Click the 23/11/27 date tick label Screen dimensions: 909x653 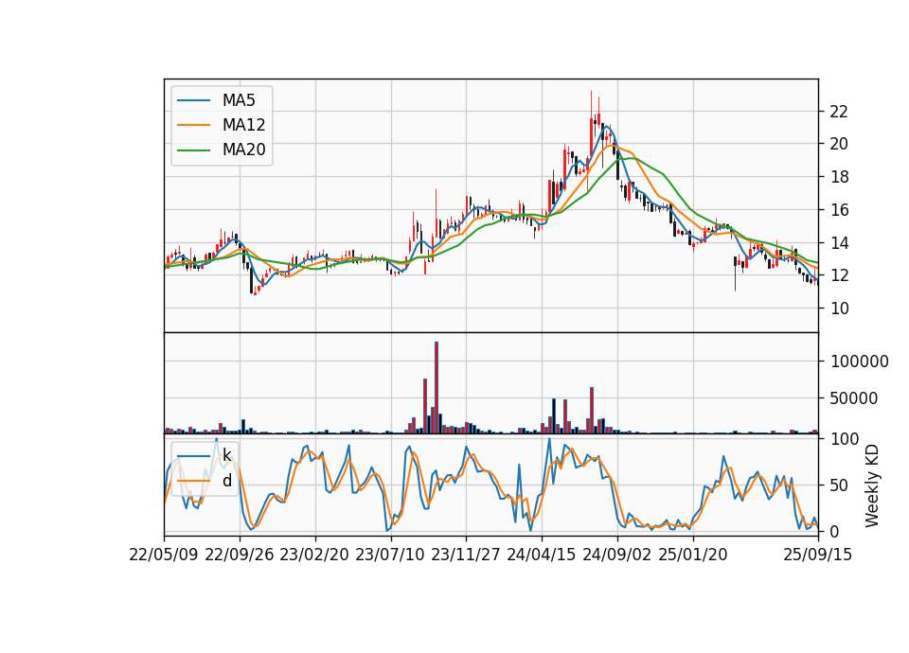(466, 555)
